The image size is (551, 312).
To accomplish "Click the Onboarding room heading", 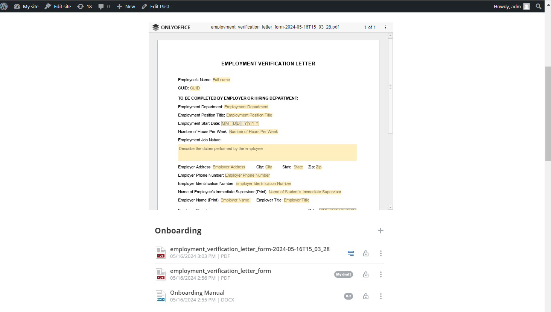I will 178,230.
